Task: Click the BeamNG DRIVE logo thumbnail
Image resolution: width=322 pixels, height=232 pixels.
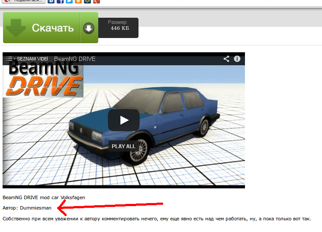Action: 44,79
